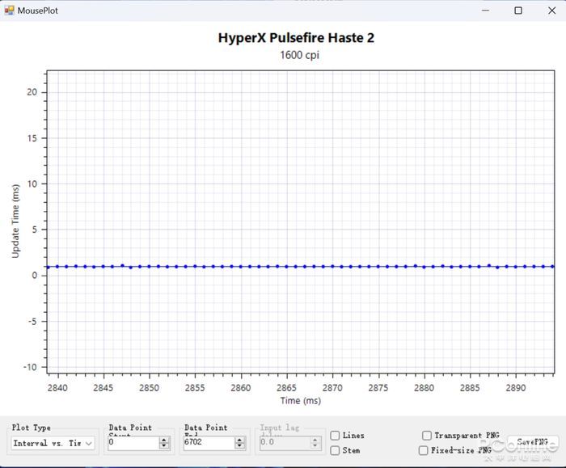Minimize the MousePlot window
This screenshot has height=468, width=566.
(x=485, y=11)
